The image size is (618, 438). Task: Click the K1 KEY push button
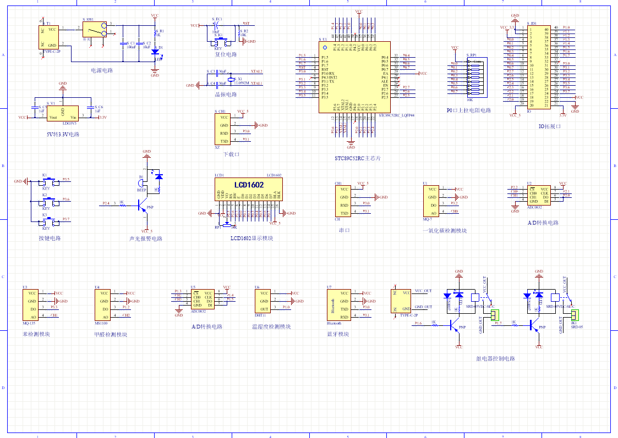tap(46, 181)
